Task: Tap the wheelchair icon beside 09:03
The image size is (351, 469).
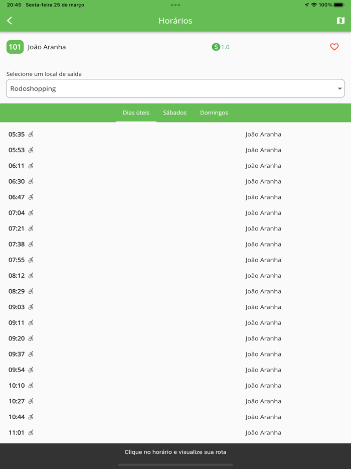Action: 31,307
